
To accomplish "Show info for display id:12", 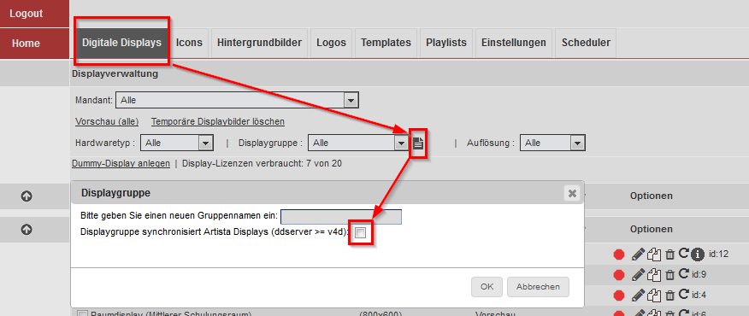I will (698, 255).
